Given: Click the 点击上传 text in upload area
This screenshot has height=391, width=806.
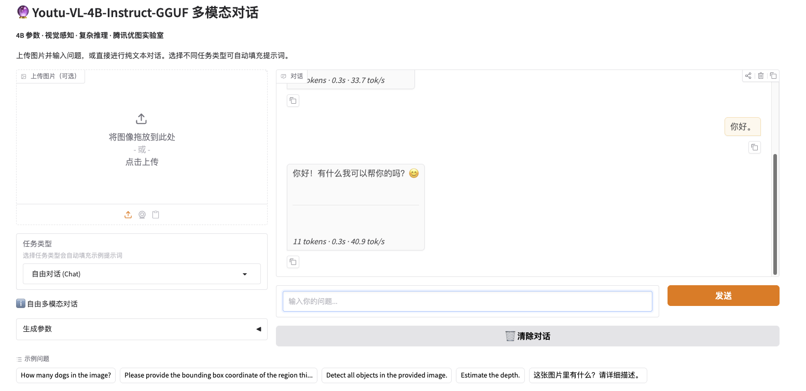Looking at the screenshot, I should (142, 162).
